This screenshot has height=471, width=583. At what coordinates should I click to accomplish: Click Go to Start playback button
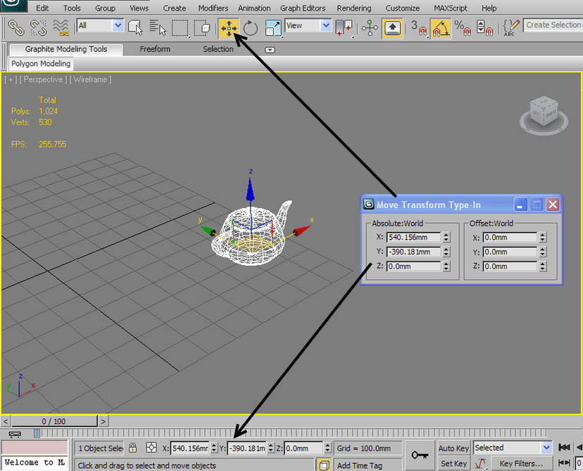[x=564, y=448]
